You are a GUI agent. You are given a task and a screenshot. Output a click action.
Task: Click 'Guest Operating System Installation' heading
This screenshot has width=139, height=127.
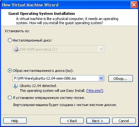[42, 14]
